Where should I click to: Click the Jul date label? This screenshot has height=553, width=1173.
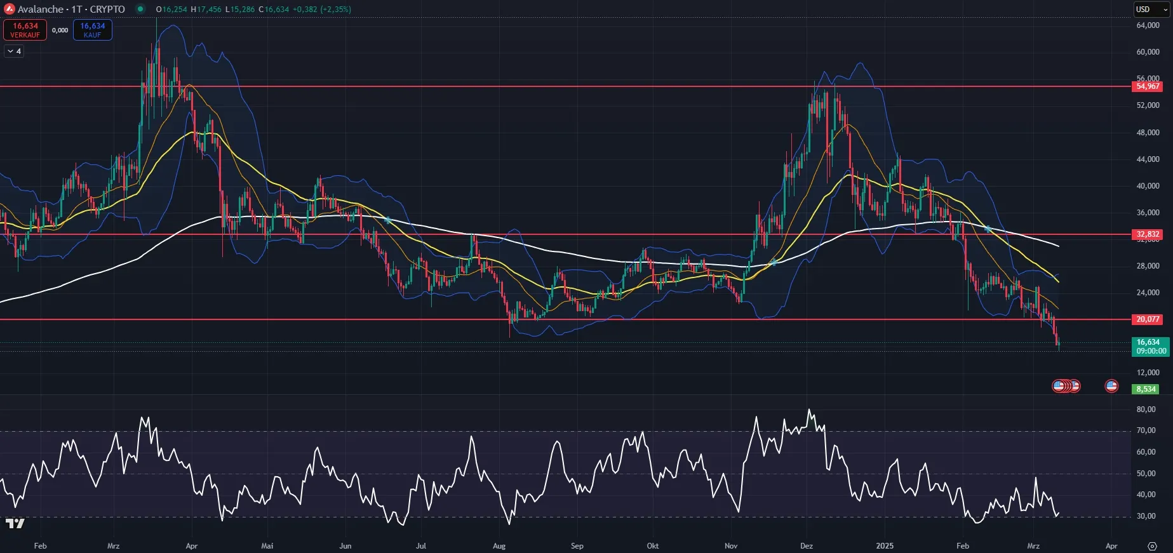(x=421, y=546)
